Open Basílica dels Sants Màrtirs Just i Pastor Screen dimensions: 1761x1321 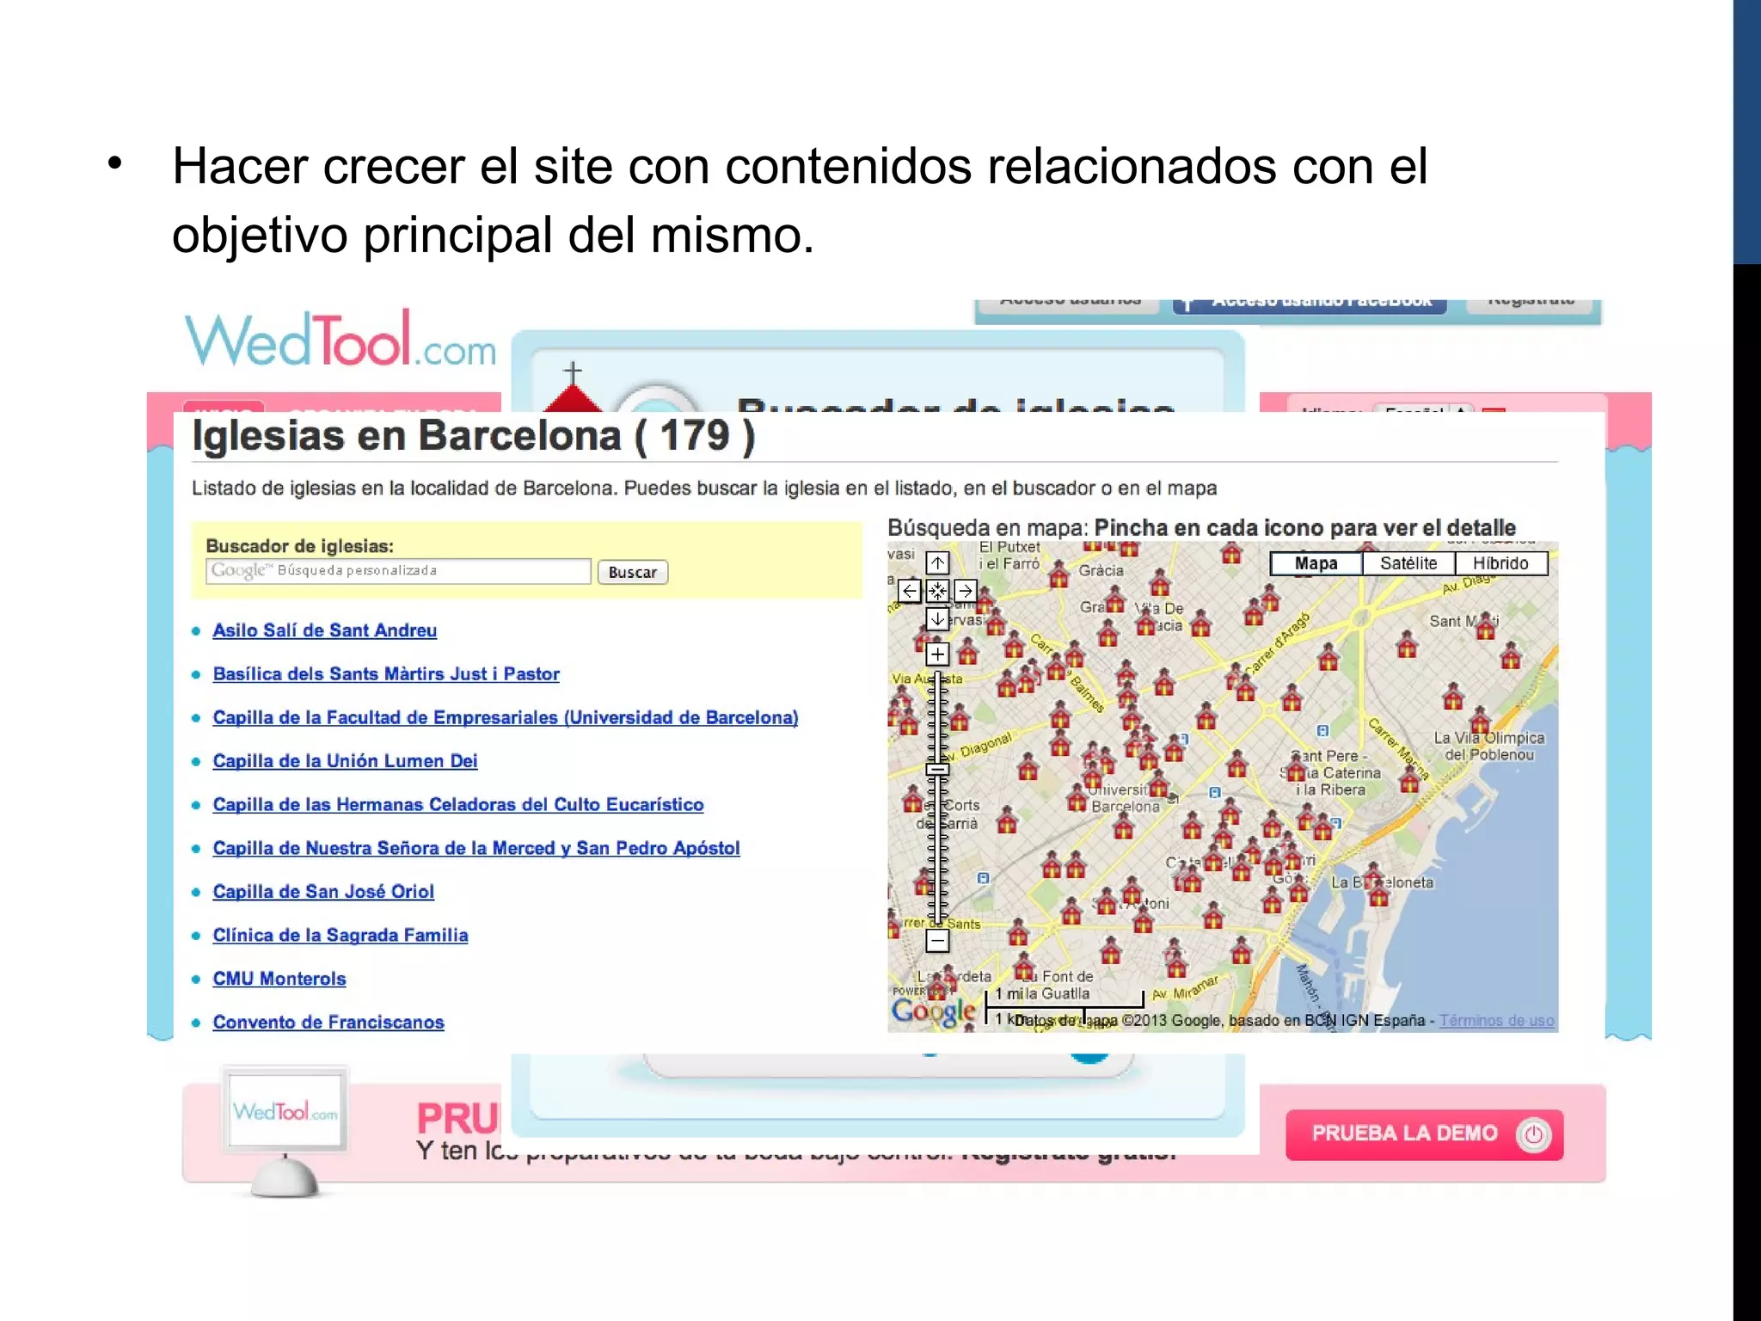(386, 674)
